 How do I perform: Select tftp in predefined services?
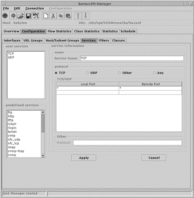(x=24, y=120)
